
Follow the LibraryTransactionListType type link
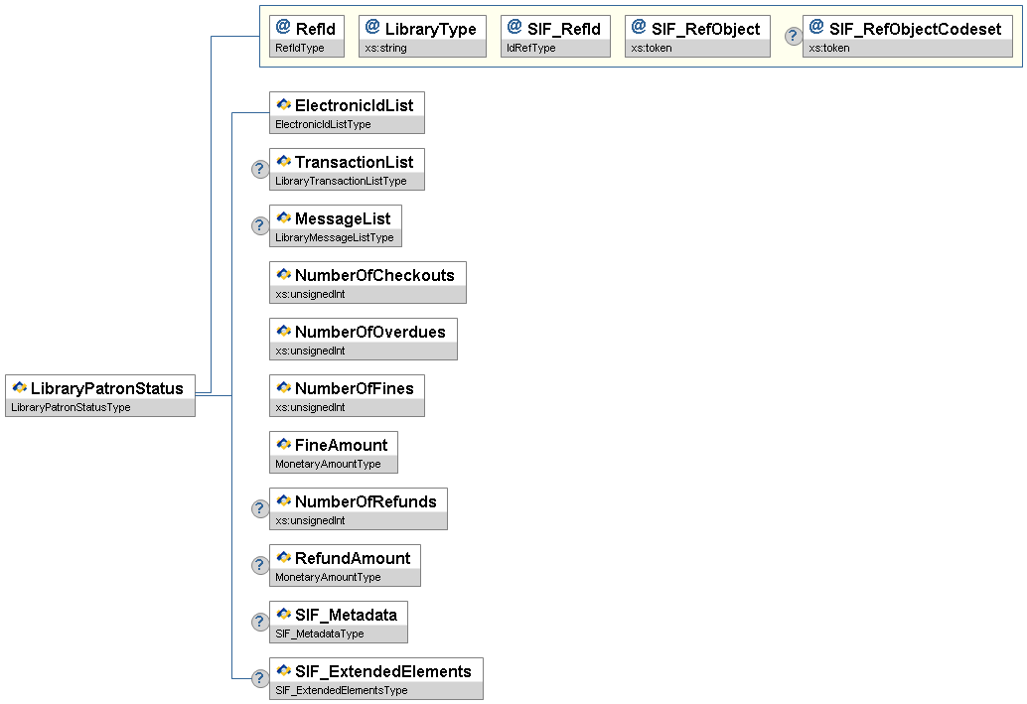click(341, 181)
